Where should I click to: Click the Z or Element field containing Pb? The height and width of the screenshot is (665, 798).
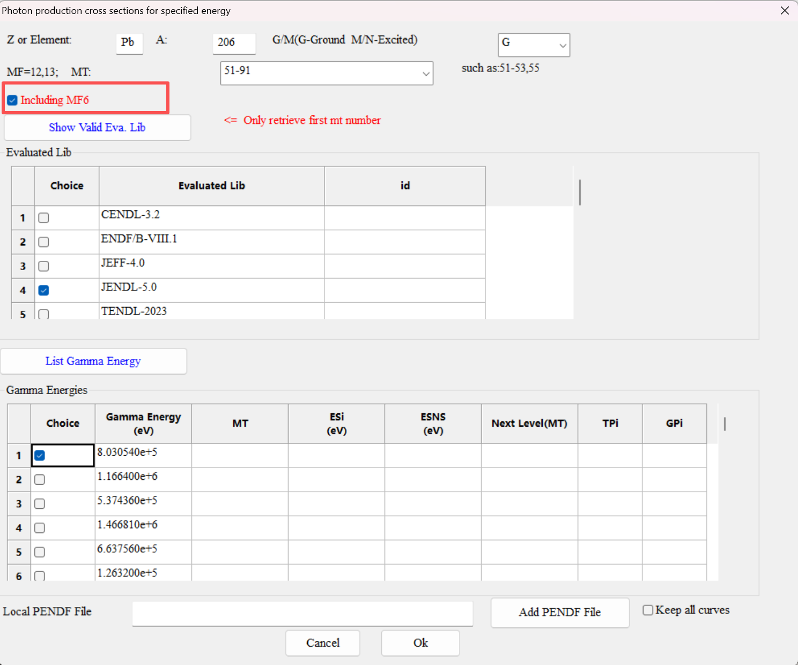[x=129, y=43]
